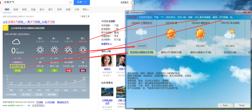Click the 山东省济南市发布道路结冰黄色预警 alert text
The height and width of the screenshot is (110, 252).
coord(27,28)
